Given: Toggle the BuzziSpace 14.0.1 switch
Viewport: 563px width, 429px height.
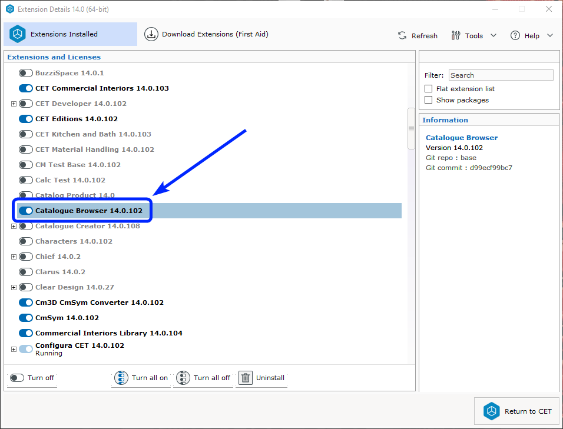Looking at the screenshot, I should click(26, 73).
